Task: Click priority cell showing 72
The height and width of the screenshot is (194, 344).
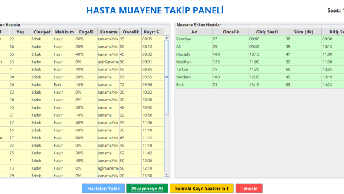Action: click(x=131, y=85)
